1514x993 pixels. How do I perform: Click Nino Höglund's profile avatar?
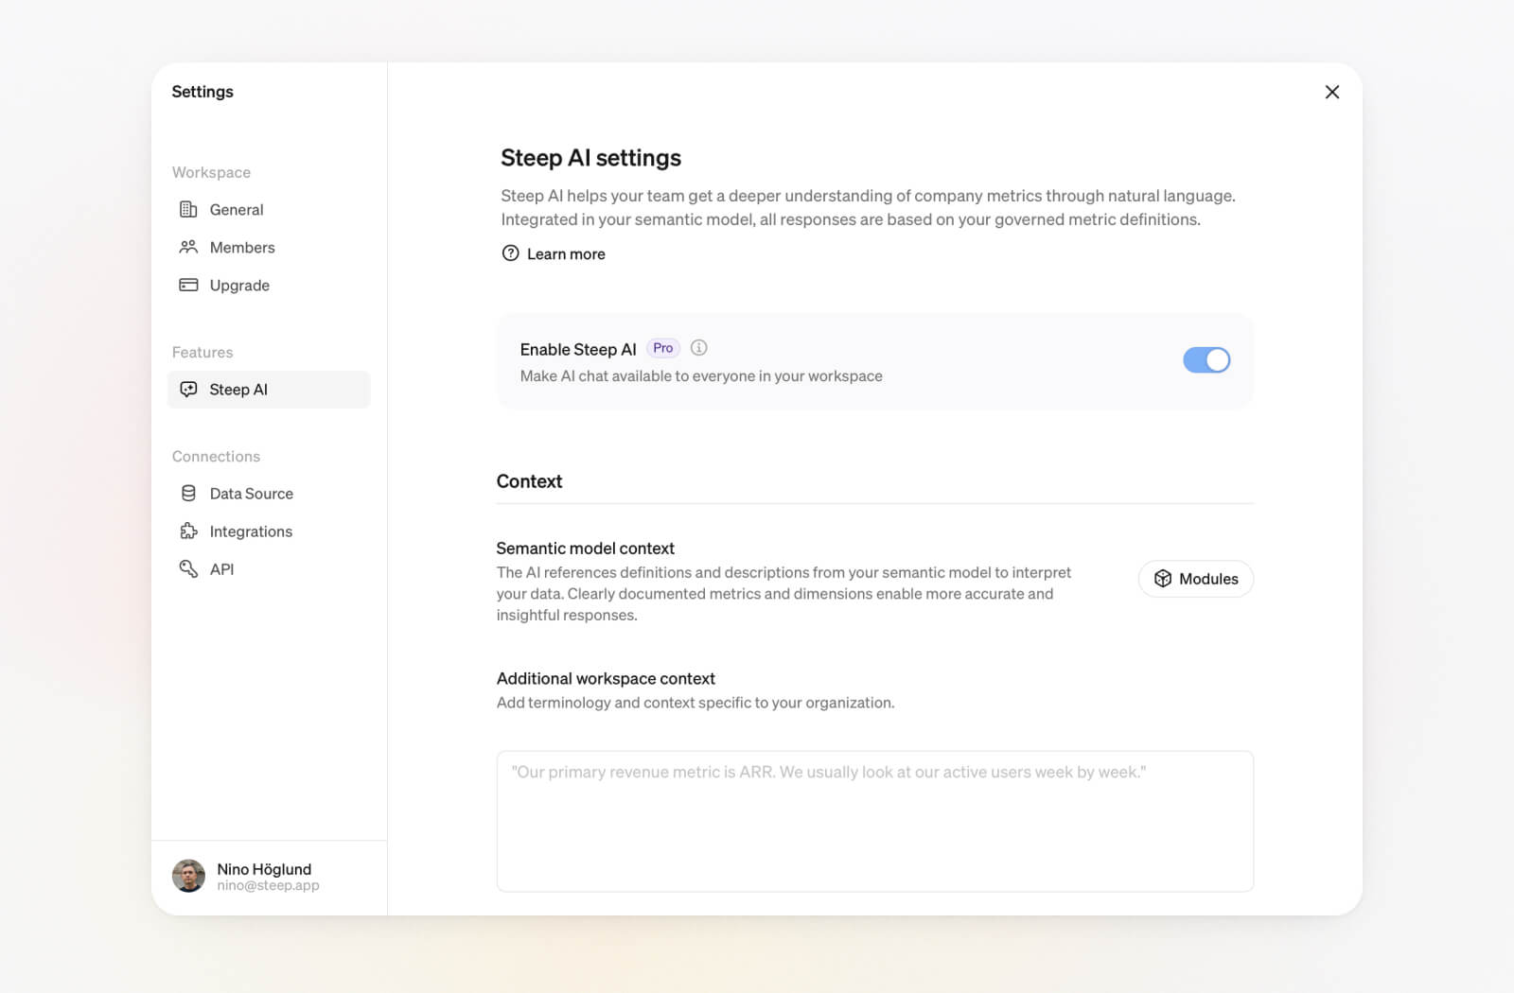188,876
